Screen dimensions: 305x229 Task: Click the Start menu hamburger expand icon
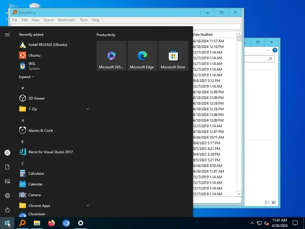[x=7, y=35]
